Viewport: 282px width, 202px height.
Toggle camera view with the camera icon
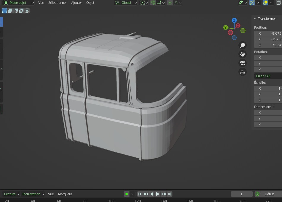point(243,63)
